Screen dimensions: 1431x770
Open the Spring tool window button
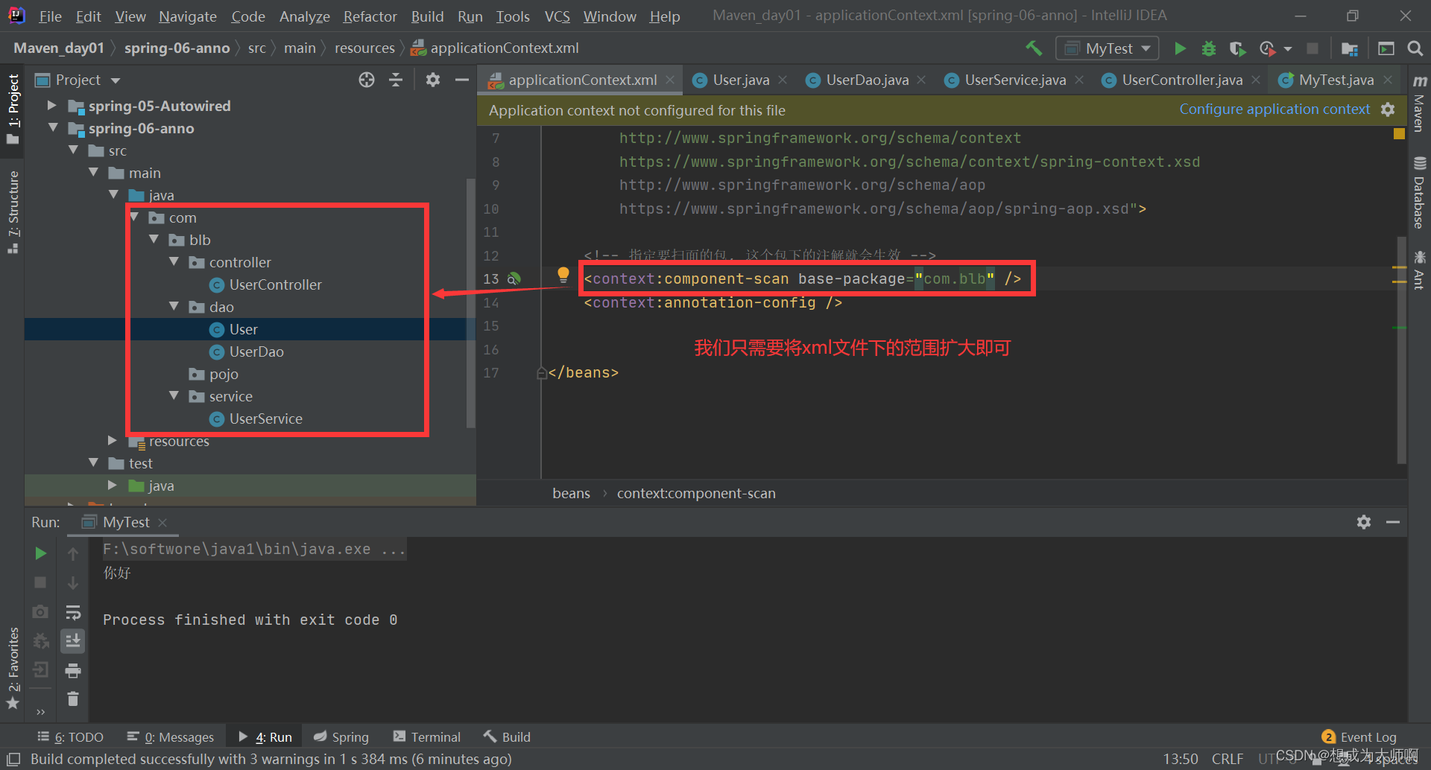(x=341, y=736)
